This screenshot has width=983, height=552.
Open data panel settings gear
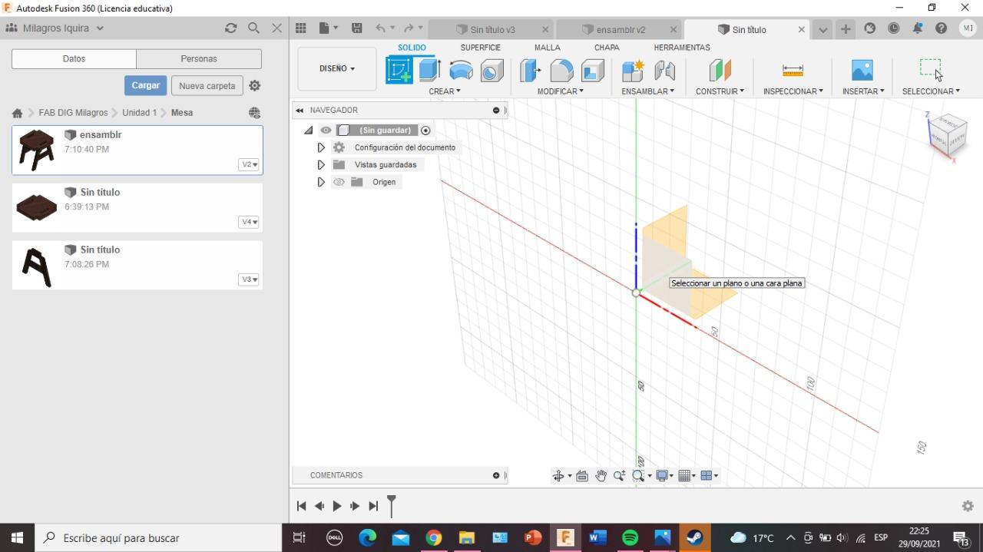255,85
